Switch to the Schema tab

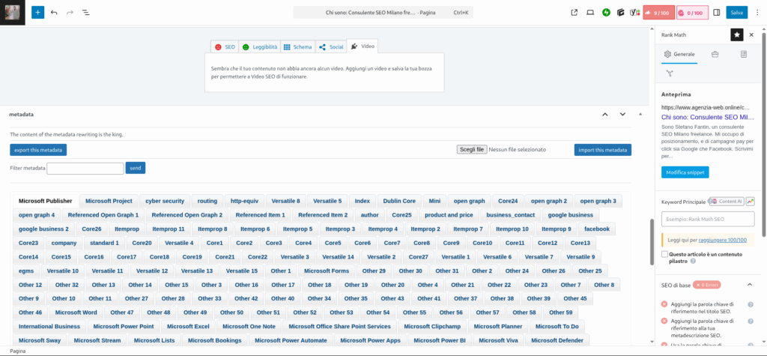[x=298, y=47]
